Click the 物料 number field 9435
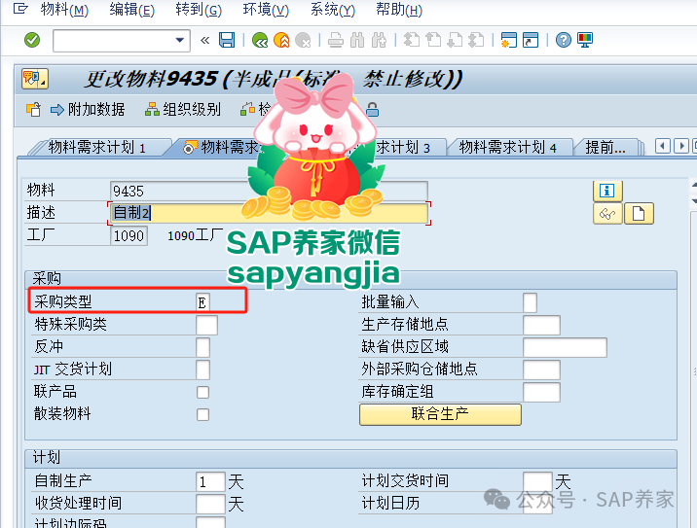Screen dimensions: 697x528 point(269,191)
